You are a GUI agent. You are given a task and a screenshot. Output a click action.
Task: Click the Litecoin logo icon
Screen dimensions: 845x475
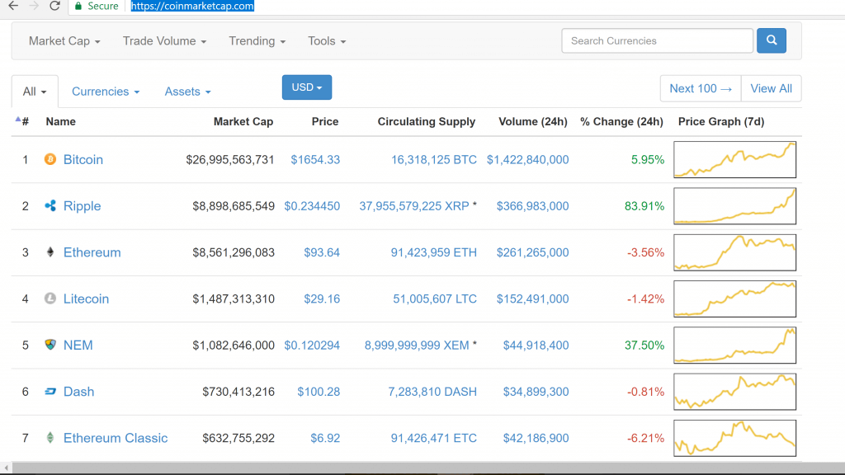tap(50, 299)
